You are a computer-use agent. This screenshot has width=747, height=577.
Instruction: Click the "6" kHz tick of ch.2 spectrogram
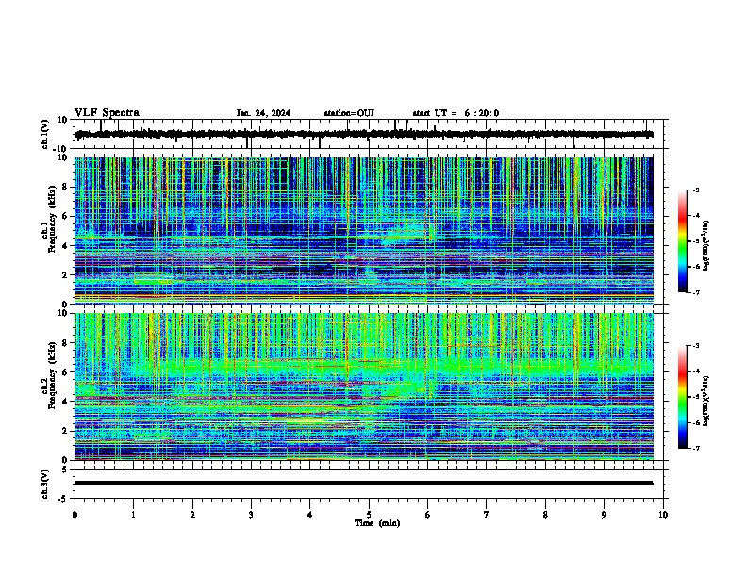click(x=65, y=372)
